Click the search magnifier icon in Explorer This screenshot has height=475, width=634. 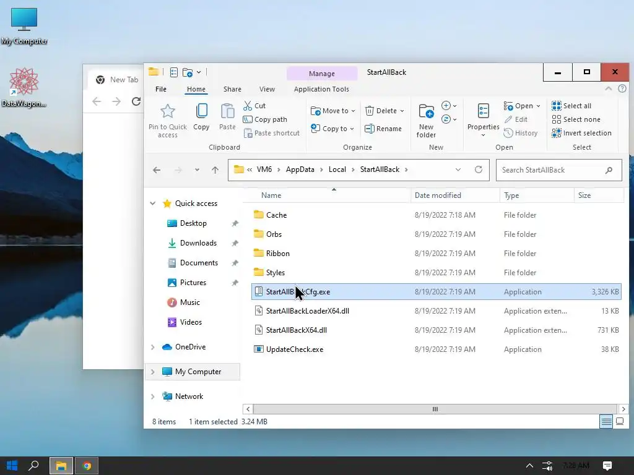pyautogui.click(x=609, y=171)
